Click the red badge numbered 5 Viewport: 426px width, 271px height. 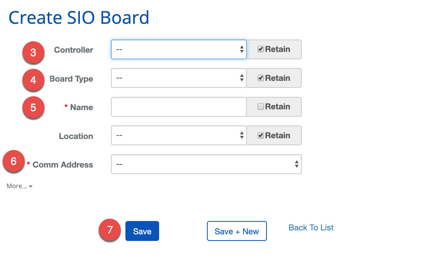33,108
